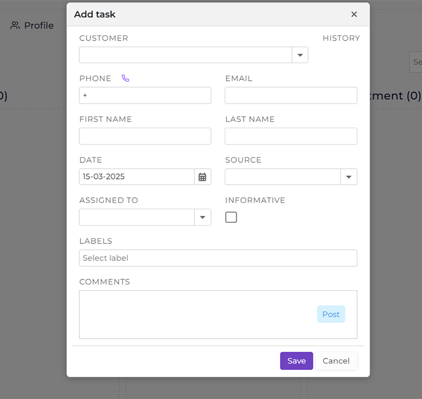422x399 pixels.
Task: Post the comment
Action: click(x=331, y=314)
